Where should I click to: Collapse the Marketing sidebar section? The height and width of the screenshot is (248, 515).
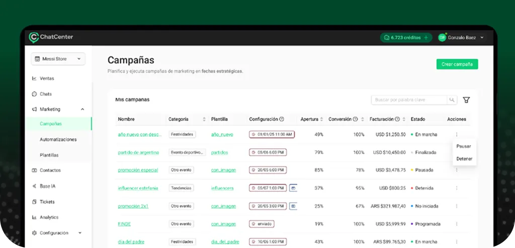[82, 109]
